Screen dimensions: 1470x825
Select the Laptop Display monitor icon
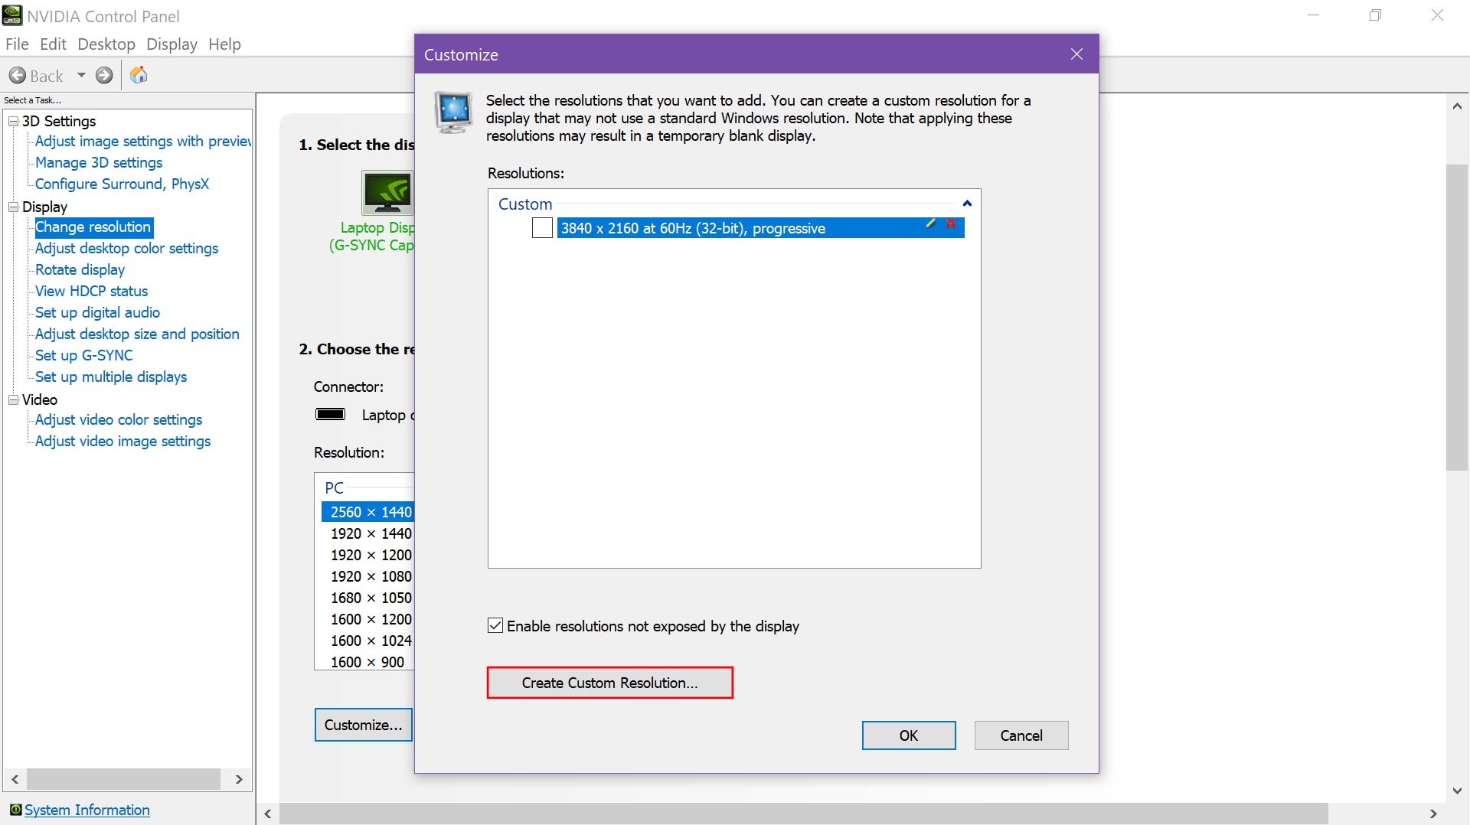pos(387,193)
